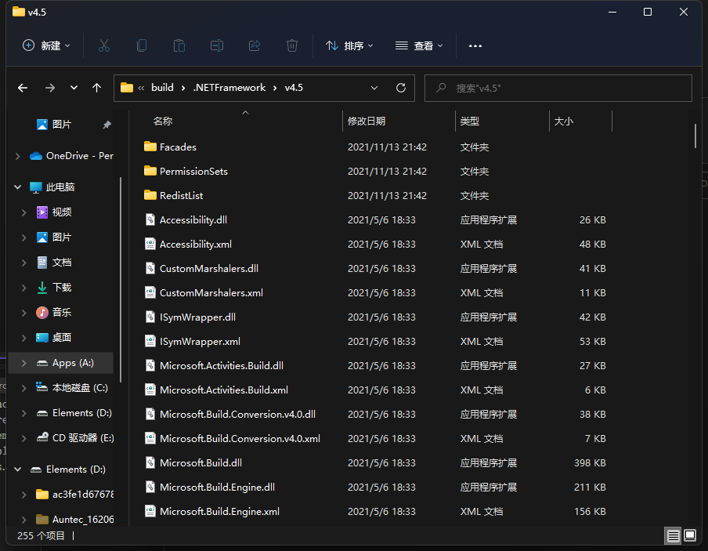The image size is (708, 551).
Task: Refresh the current folder view
Action: (401, 88)
